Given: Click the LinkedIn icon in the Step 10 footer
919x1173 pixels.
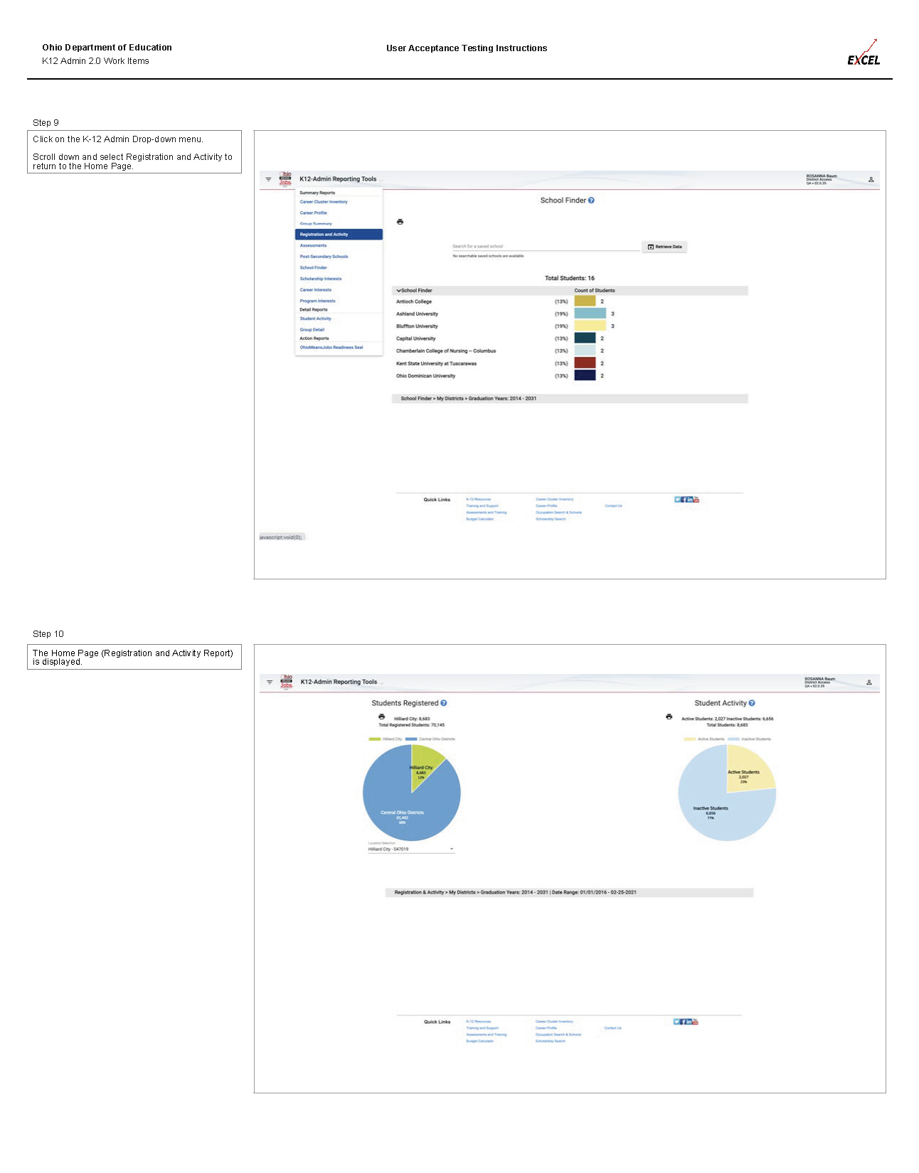Looking at the screenshot, I should click(x=689, y=1022).
